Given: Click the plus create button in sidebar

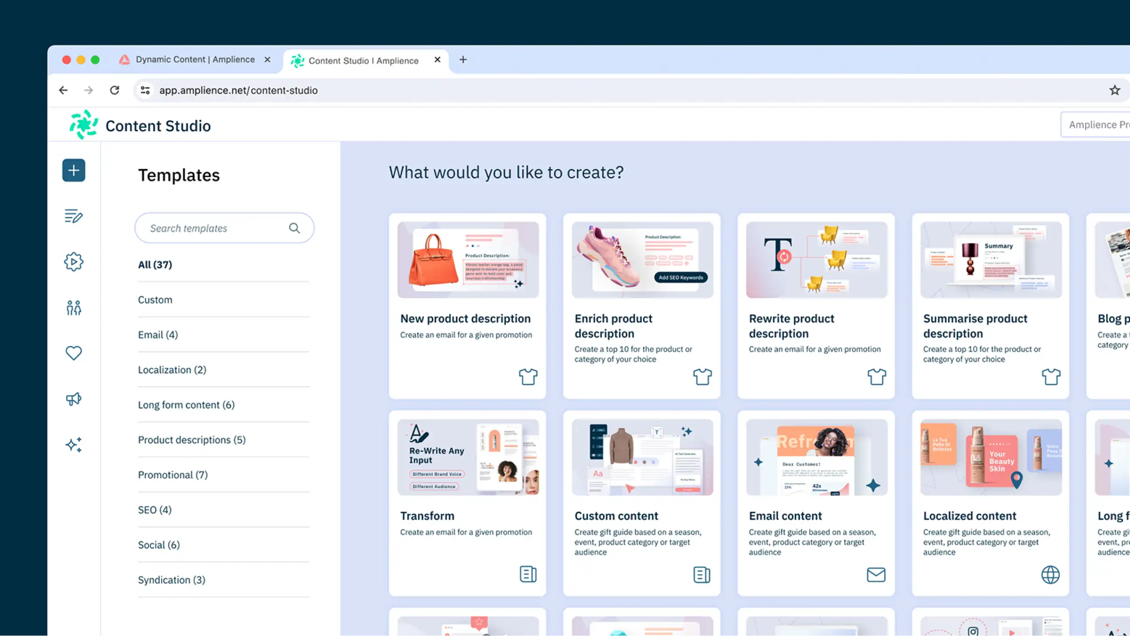Looking at the screenshot, I should coord(74,170).
